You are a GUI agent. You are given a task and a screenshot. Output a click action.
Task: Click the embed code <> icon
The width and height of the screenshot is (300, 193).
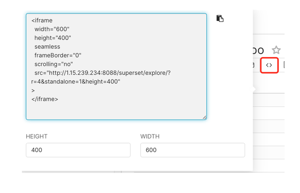pyautogui.click(x=269, y=65)
